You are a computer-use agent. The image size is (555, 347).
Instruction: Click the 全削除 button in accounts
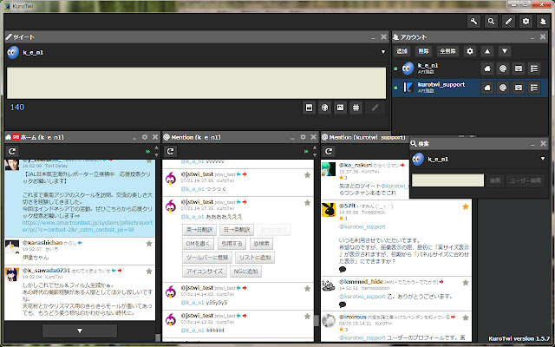[448, 51]
